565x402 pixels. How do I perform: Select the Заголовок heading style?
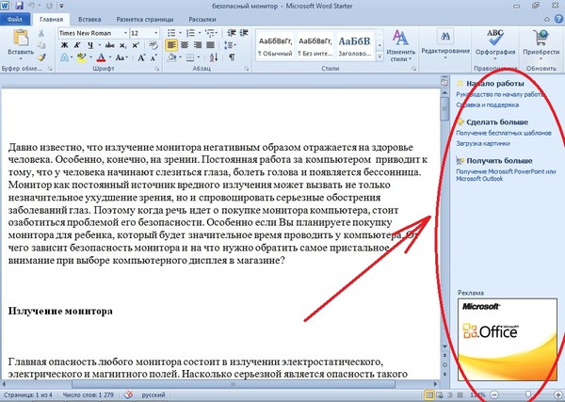355,45
